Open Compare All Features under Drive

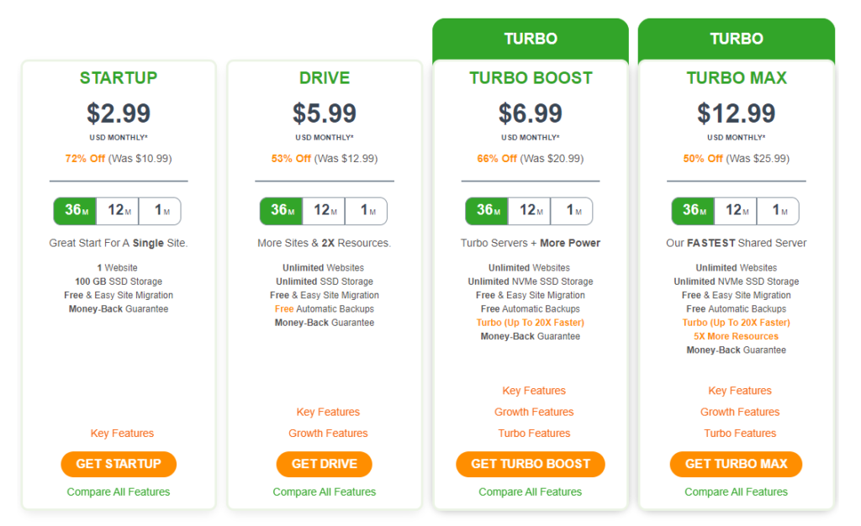point(324,492)
